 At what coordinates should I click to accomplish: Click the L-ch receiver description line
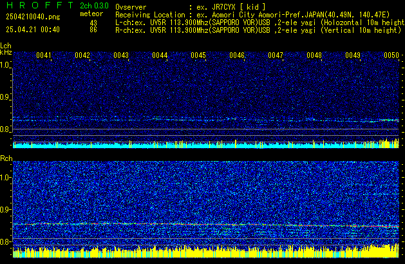[260, 23]
